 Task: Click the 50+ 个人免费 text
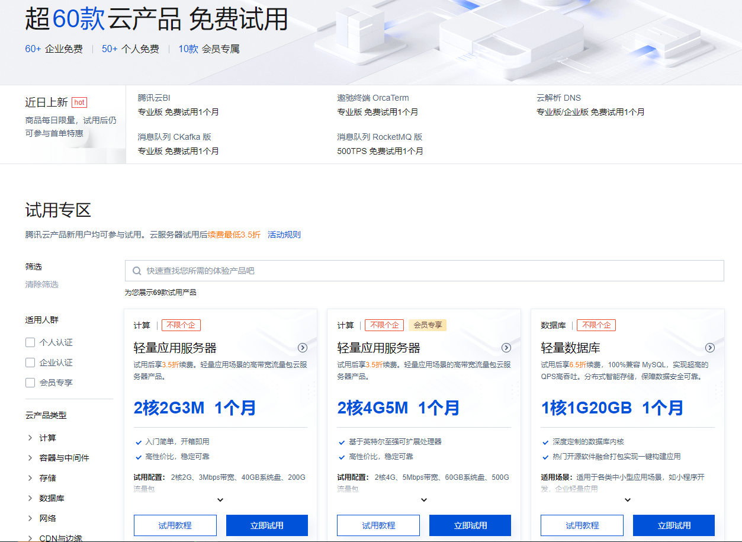point(130,49)
